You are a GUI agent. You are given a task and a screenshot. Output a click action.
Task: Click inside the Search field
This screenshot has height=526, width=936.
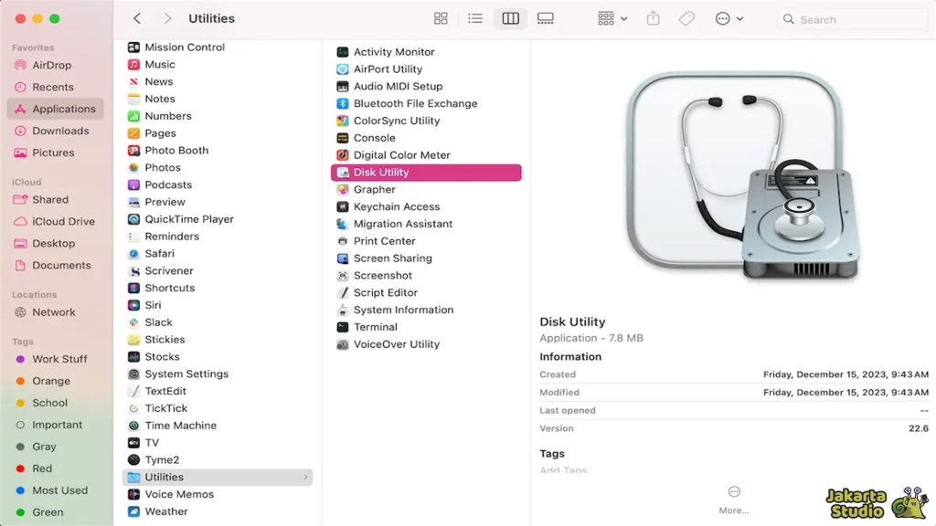click(x=850, y=17)
